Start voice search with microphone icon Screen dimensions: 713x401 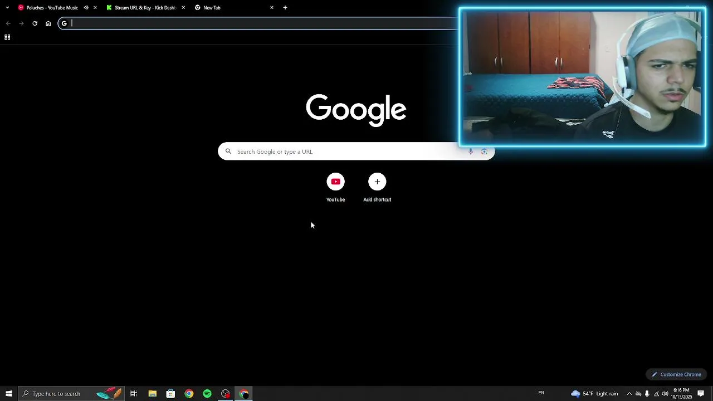pyautogui.click(x=471, y=151)
